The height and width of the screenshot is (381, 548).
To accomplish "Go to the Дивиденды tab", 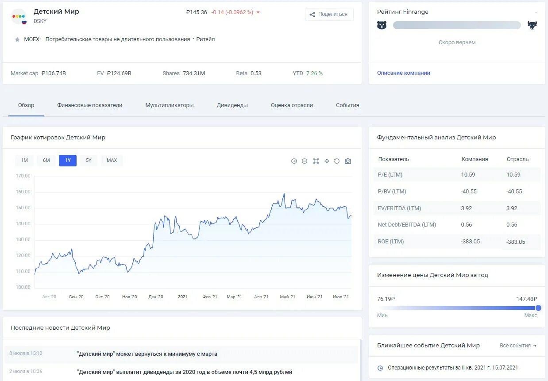I will 232,105.
